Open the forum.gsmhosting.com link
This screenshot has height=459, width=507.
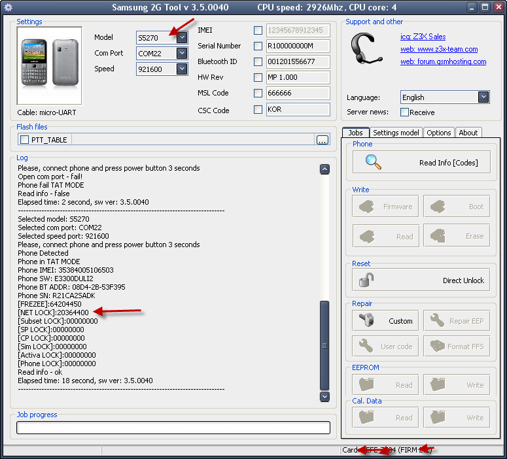click(443, 61)
